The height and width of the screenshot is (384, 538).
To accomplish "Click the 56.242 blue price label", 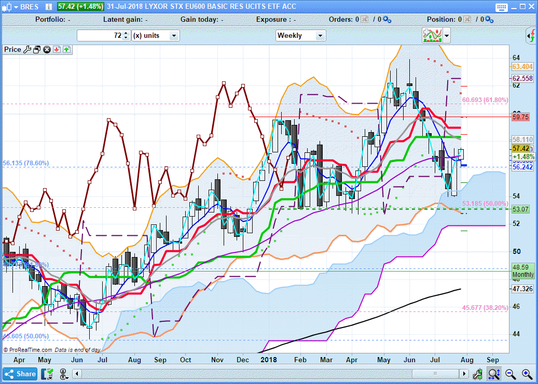I will point(522,167).
